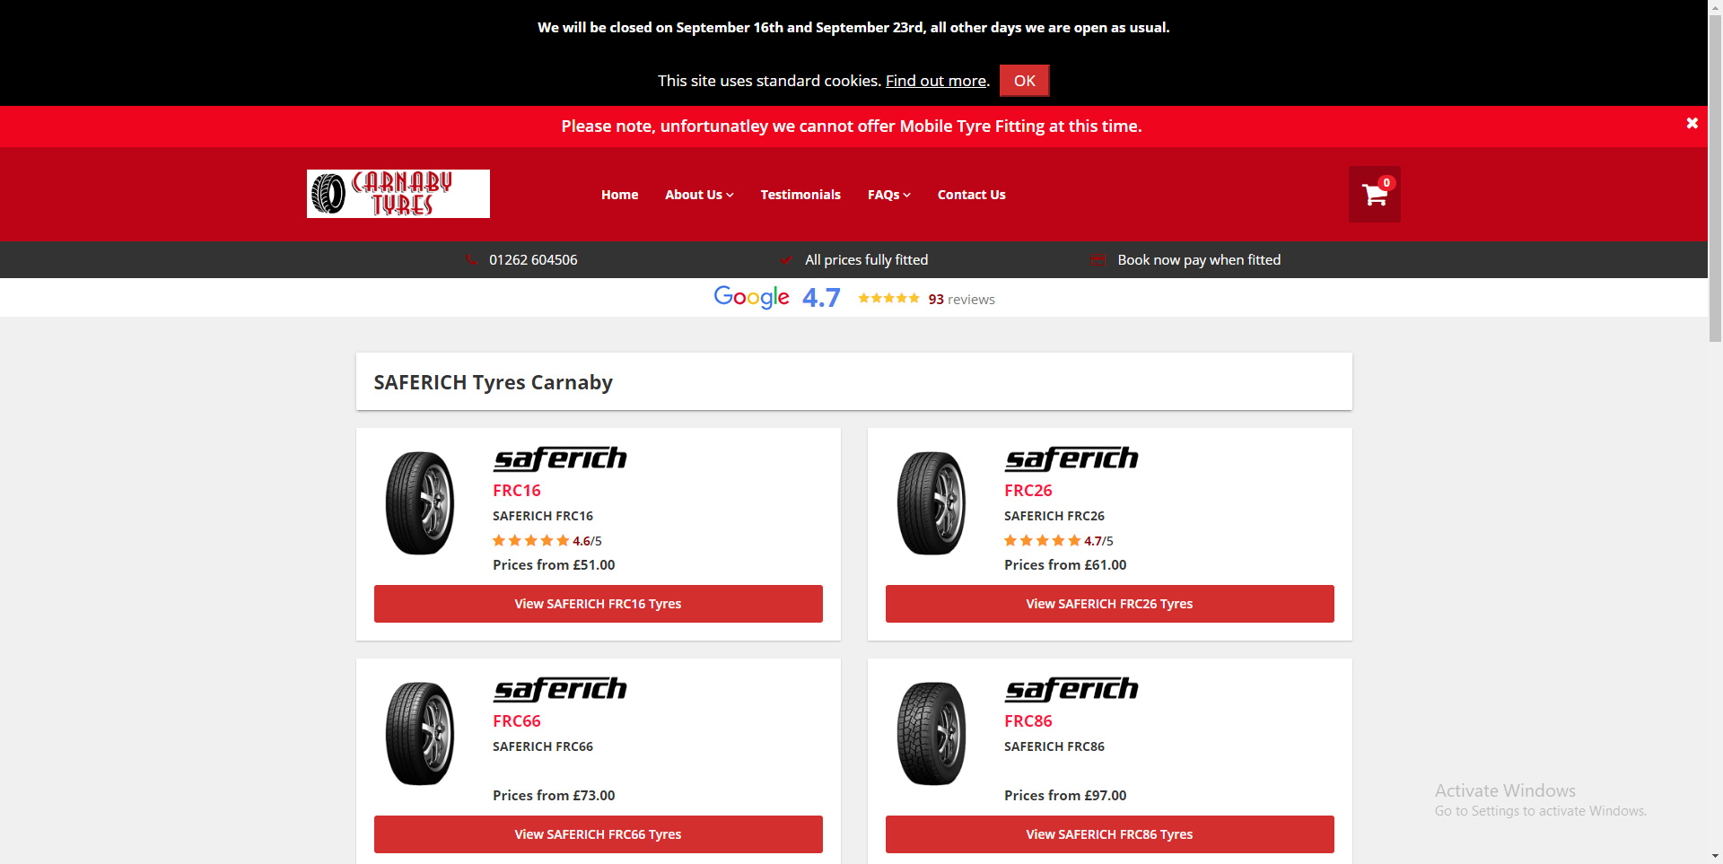Click the Google rating stars

(888, 298)
